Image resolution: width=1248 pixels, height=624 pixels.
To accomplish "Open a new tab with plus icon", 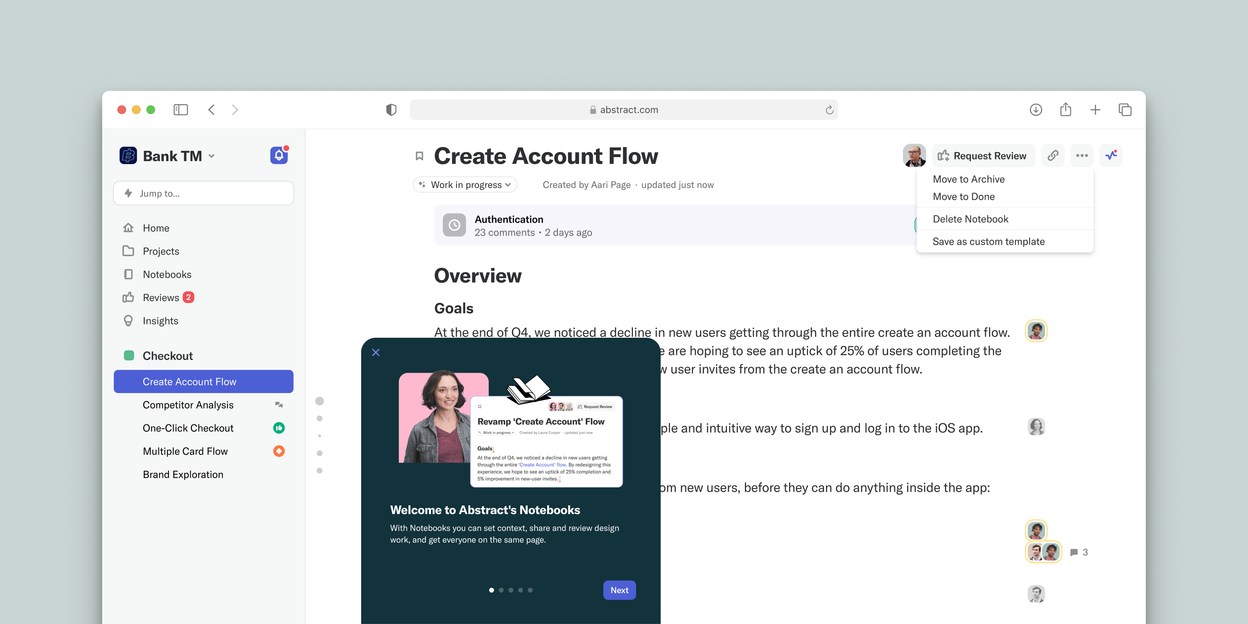I will point(1096,110).
